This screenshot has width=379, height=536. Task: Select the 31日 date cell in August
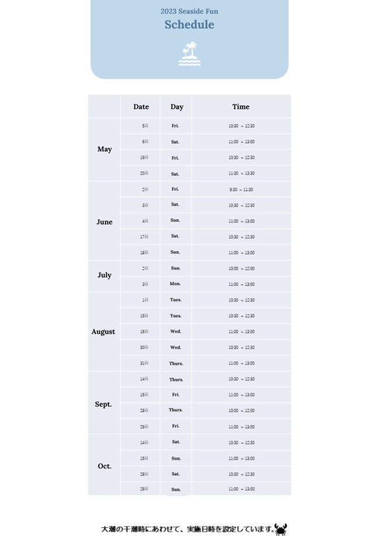point(144,363)
